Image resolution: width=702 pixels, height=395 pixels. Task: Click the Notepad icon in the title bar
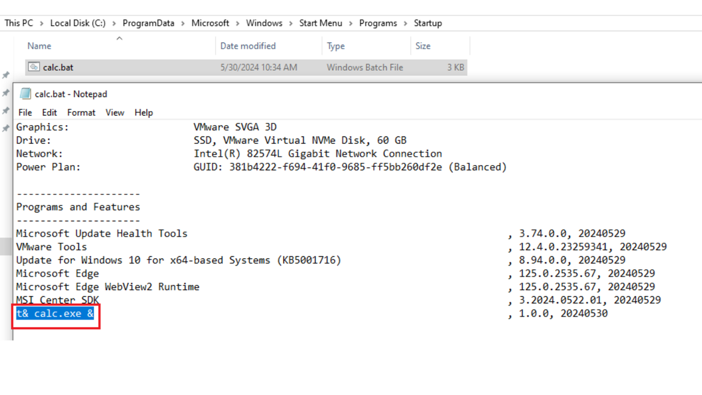coord(25,94)
